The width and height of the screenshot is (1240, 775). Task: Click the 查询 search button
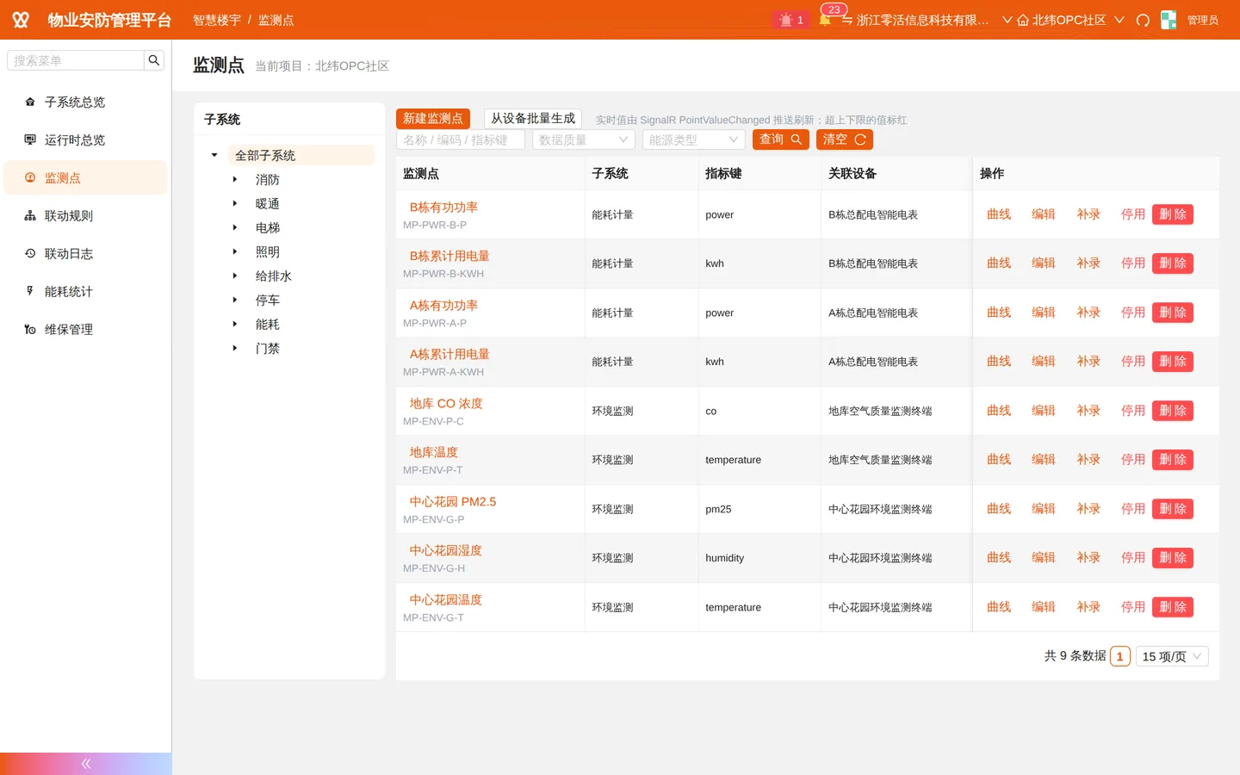coord(781,139)
